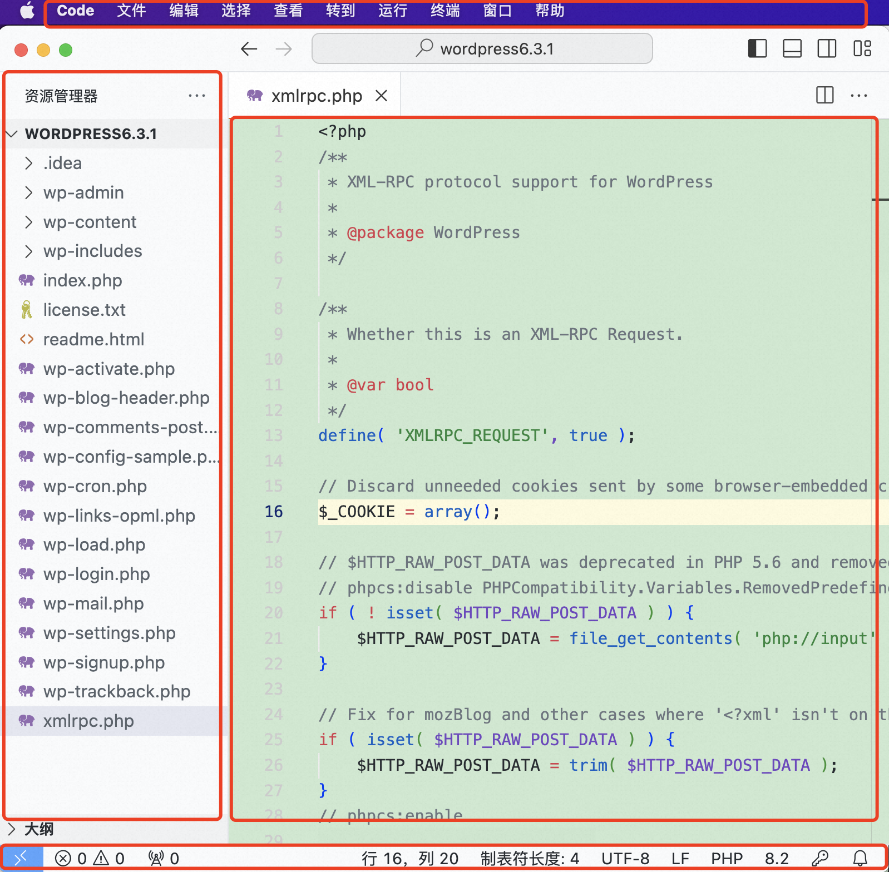Go forward with the right arrow
Screen dimensions: 889x872
click(x=284, y=49)
